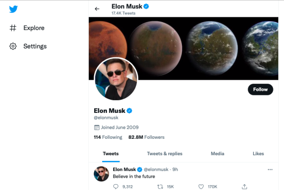This screenshot has height=190, width=284.
Task: Open the large profile picture
Action: click(116, 79)
